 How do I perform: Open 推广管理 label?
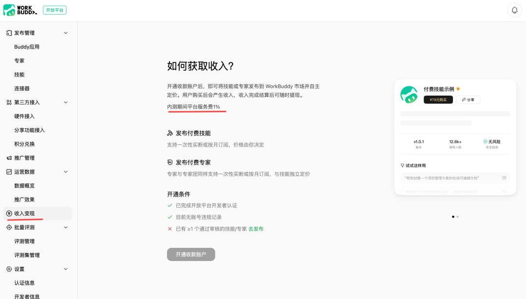point(24,158)
